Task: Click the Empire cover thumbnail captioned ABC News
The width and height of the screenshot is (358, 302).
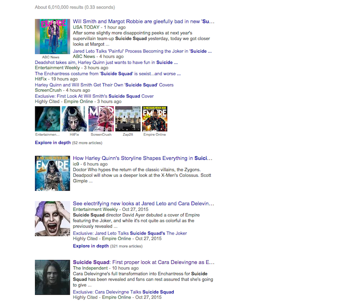Action: point(52,37)
